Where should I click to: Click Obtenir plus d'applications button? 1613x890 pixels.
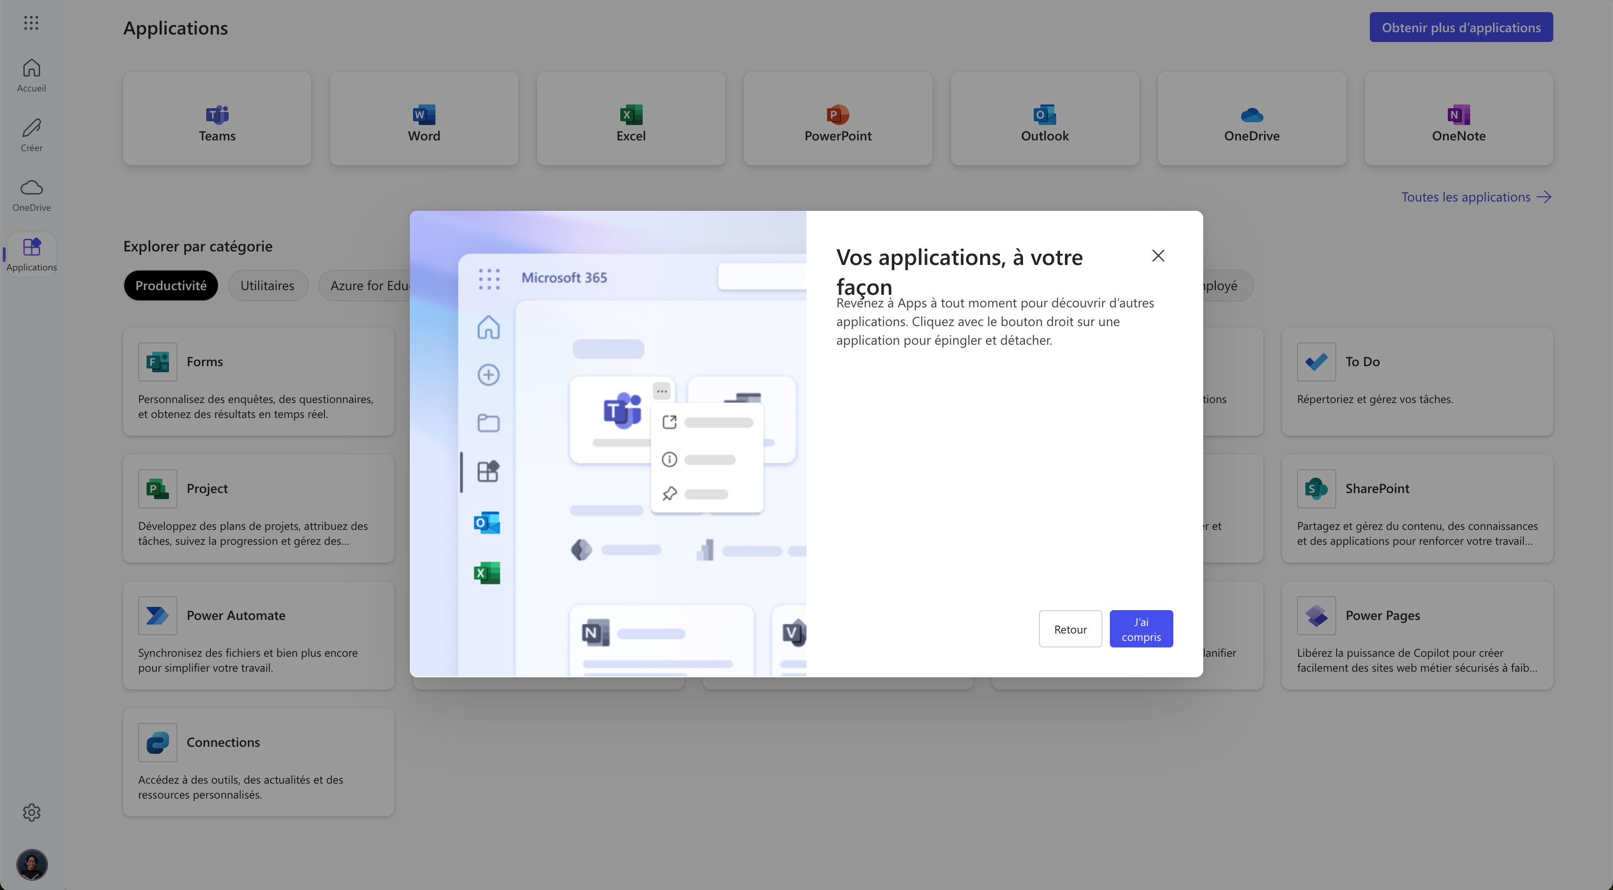[1461, 27]
